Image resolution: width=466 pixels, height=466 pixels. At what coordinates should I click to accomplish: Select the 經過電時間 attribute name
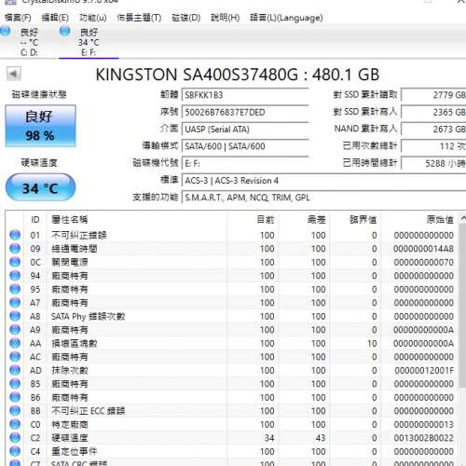[x=75, y=249]
